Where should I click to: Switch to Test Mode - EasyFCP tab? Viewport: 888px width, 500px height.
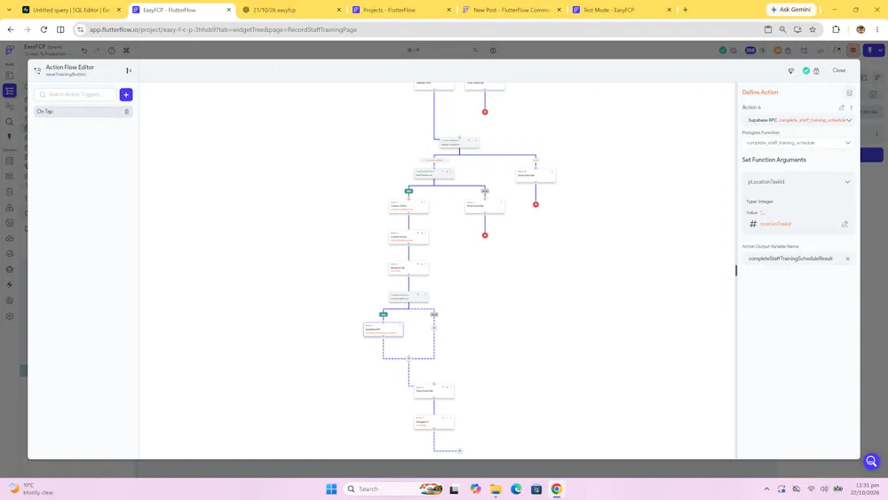click(x=621, y=10)
